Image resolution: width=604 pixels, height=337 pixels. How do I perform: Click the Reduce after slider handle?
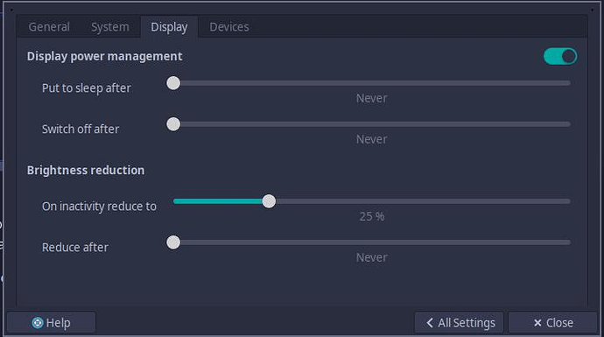173,242
